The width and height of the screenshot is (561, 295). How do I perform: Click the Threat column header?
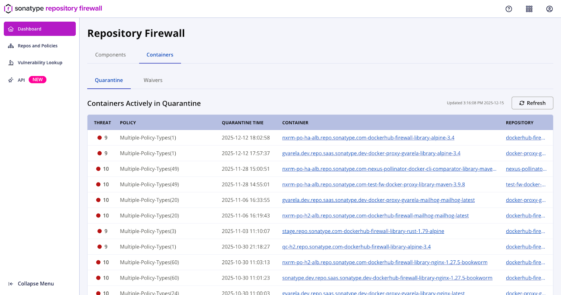[x=102, y=123]
